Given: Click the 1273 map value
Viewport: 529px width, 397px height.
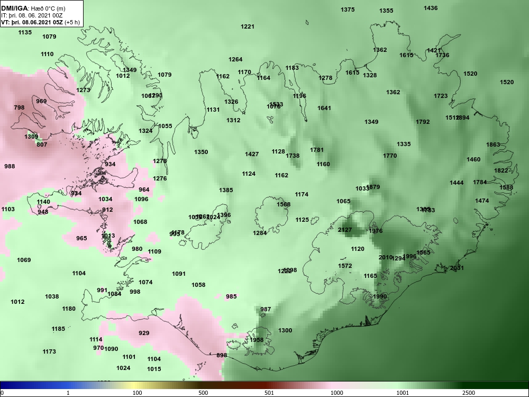Looking at the screenshot, I should pos(83,90).
